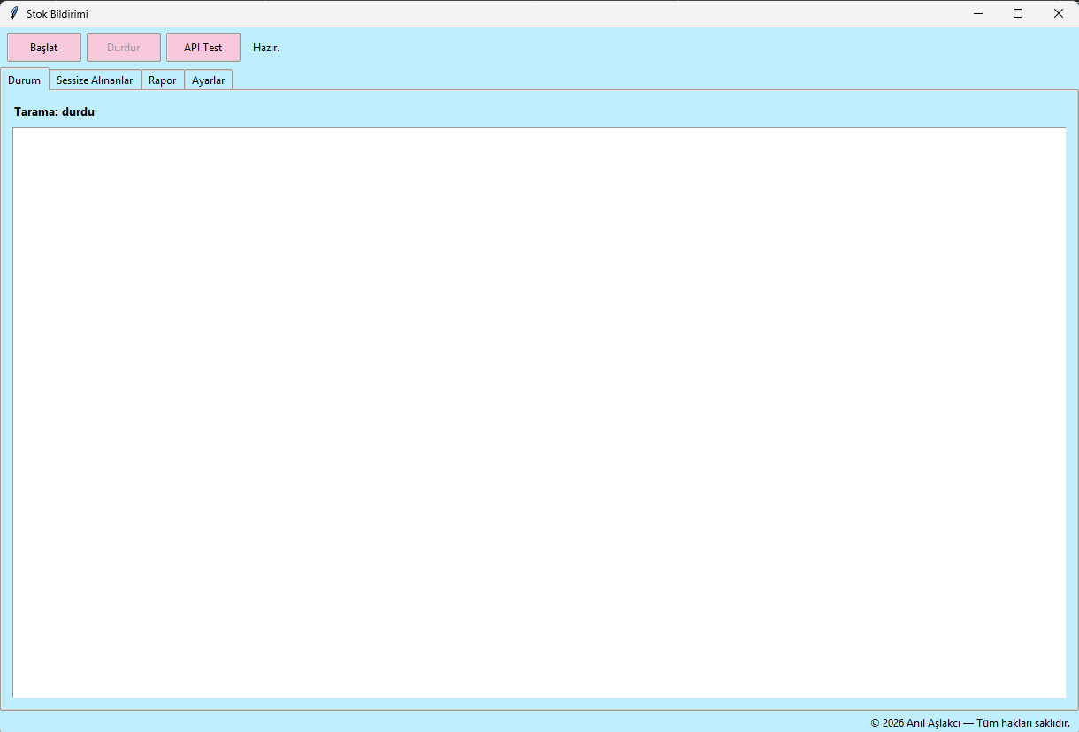The width and height of the screenshot is (1079, 732).
Task: Run the API Test button
Action: click(x=203, y=48)
